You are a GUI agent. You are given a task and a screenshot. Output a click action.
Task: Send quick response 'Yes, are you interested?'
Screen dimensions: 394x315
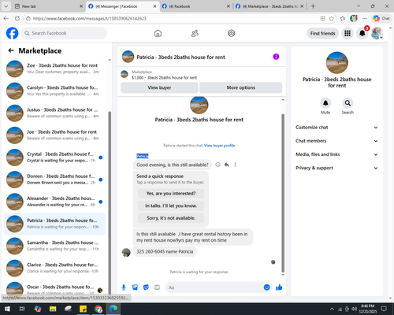(171, 194)
